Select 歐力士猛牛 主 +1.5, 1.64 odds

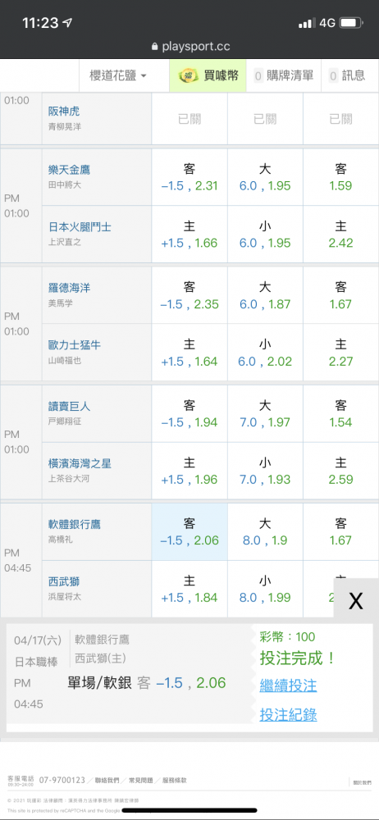coord(189,353)
